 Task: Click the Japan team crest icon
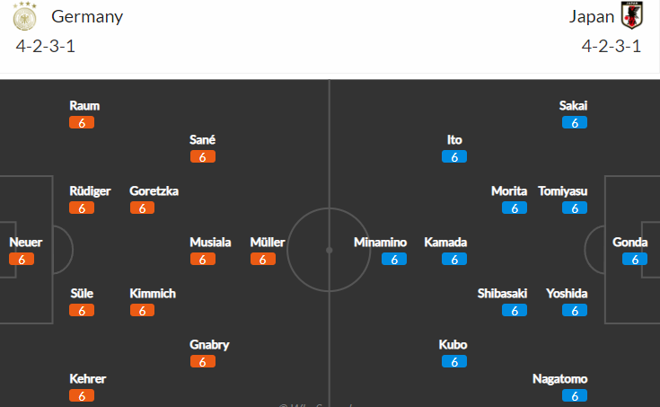(x=632, y=15)
